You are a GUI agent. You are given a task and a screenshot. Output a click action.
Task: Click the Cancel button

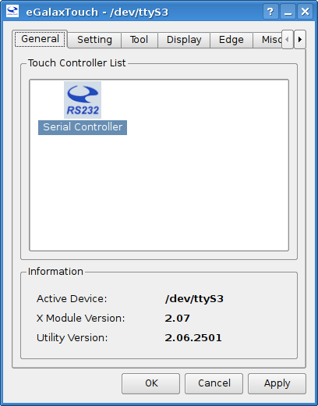point(214,383)
